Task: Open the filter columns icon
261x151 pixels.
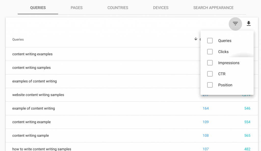Action: click(x=235, y=24)
